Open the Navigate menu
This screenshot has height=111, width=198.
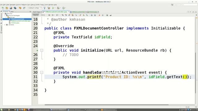pos(13,5)
